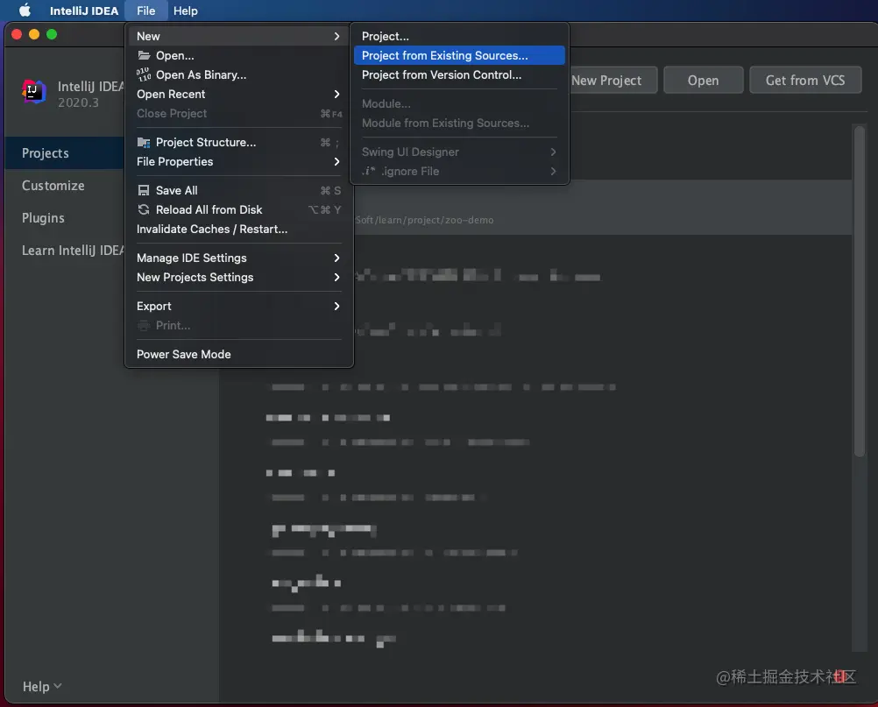Screen dimensions: 878x707
Task: Click the project list vertical scrollbar
Action: point(859,291)
